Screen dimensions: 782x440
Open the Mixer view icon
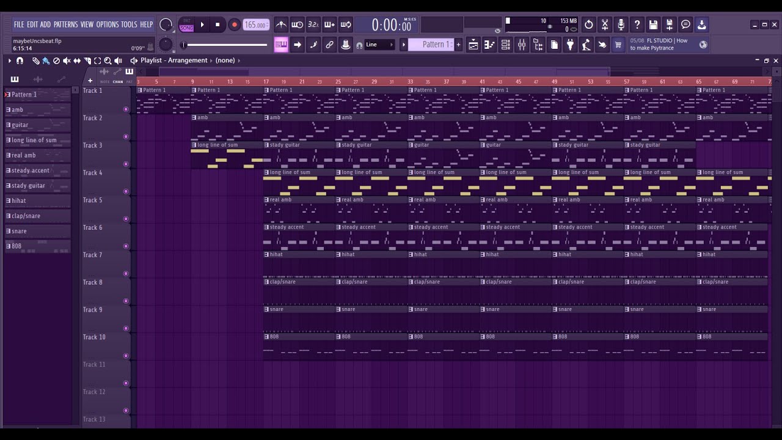pyautogui.click(x=522, y=45)
